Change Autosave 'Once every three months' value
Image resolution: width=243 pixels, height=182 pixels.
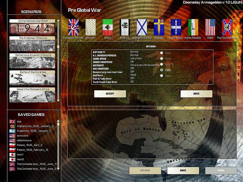[145, 65]
